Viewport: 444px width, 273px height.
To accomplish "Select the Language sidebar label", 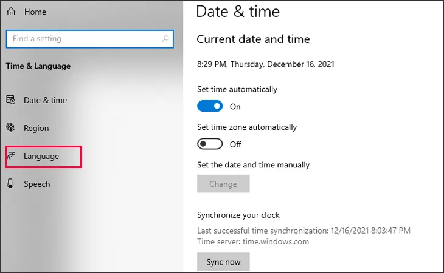I will pos(41,157).
